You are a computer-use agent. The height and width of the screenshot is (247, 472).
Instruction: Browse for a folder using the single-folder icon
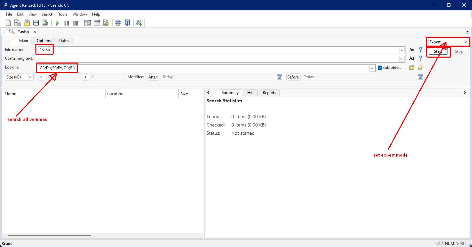[x=412, y=68]
